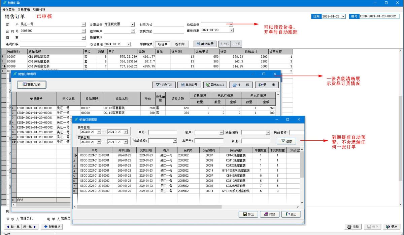Click the 过滤红冲 funnel button
404x235 pixels.
click(164, 85)
